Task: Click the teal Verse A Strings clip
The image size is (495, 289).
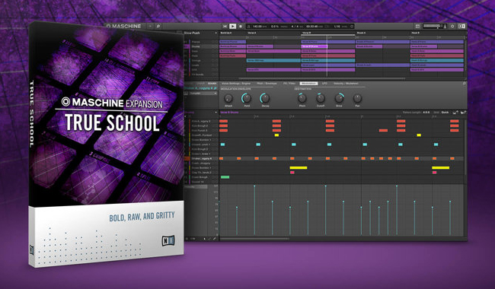Action: (x=273, y=60)
